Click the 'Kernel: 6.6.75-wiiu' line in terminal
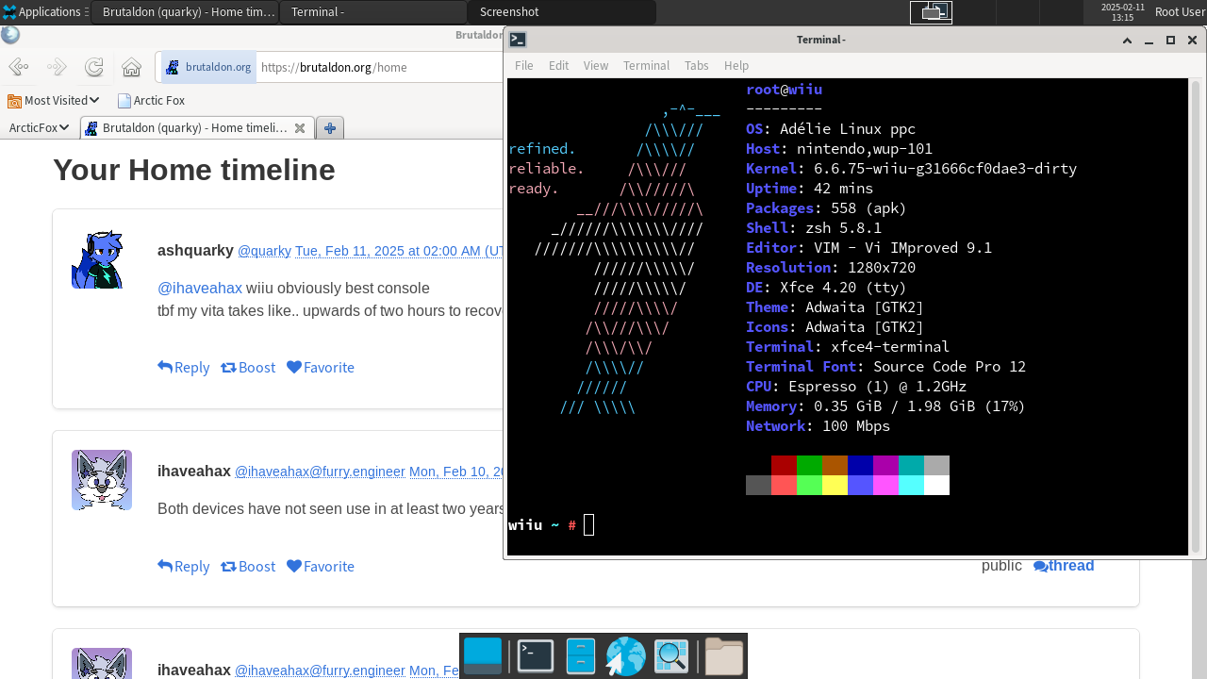The width and height of the screenshot is (1207, 679). (x=911, y=169)
